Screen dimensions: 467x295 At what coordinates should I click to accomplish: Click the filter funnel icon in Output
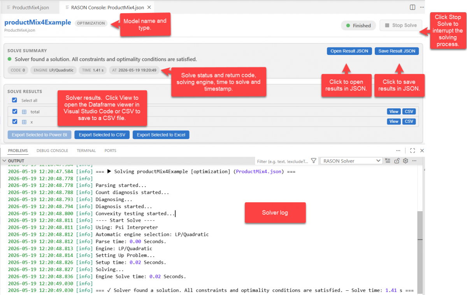pos(313,161)
